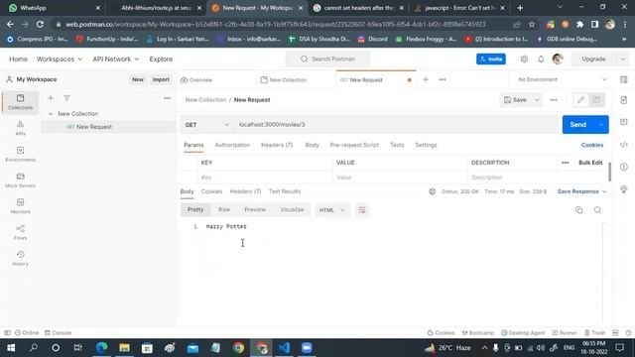Screen dimensions: 635x357
Task: Open the Mock Servers sidebar panel
Action: pyautogui.click(x=20, y=180)
